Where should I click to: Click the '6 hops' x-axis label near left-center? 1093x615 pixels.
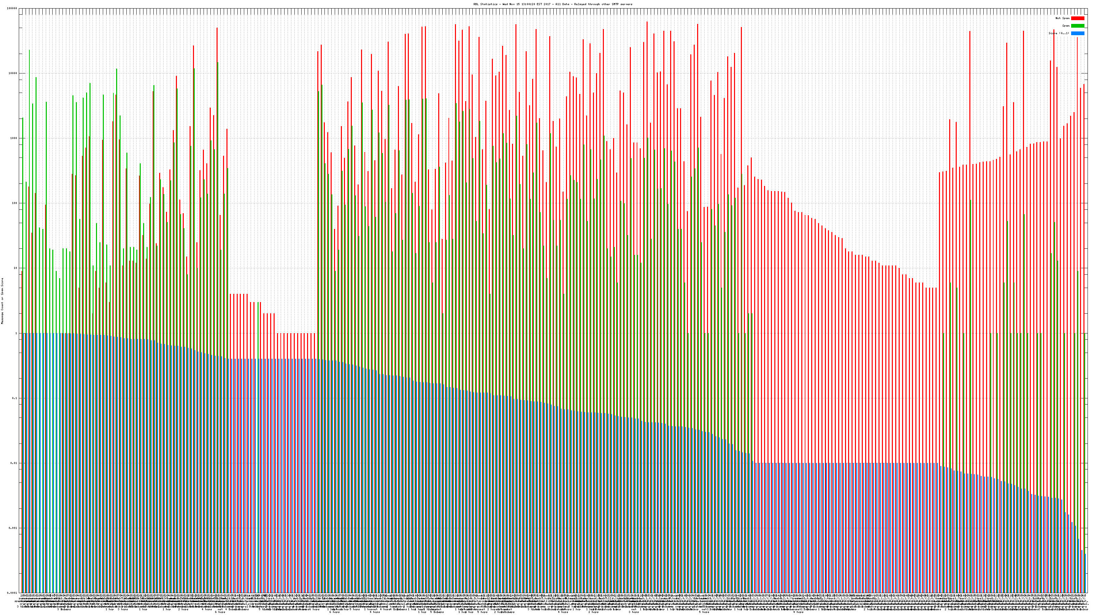click(220, 612)
